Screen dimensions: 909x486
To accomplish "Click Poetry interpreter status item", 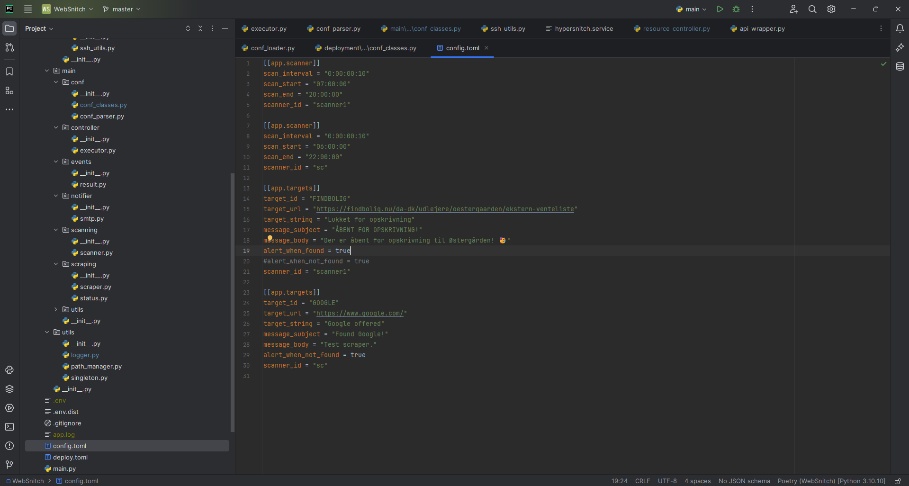I will point(831,481).
